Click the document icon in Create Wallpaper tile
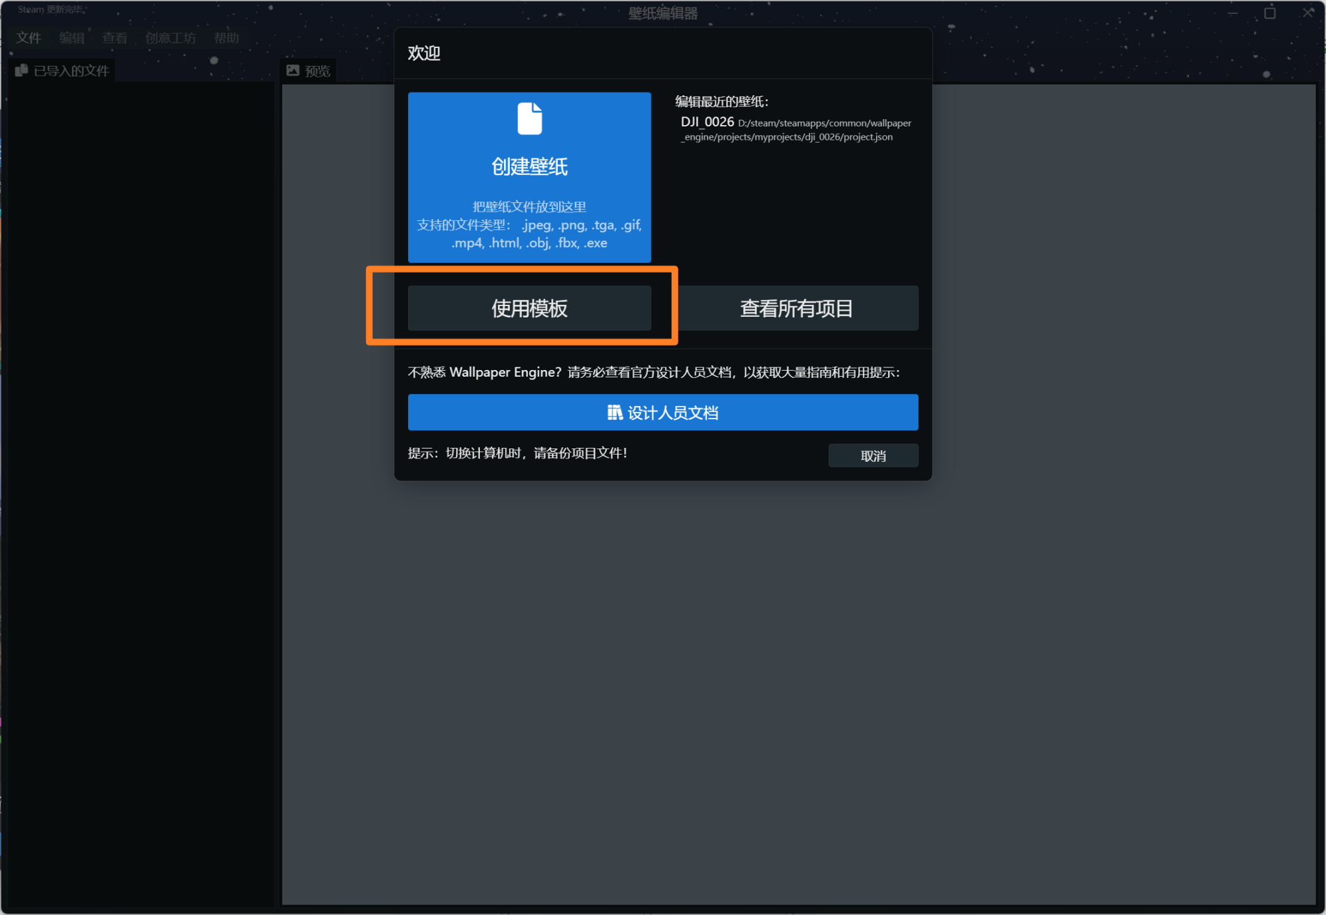The image size is (1326, 915). click(x=530, y=119)
